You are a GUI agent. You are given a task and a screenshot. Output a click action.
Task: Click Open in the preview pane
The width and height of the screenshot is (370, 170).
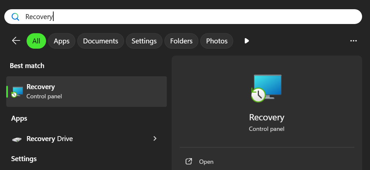point(206,162)
